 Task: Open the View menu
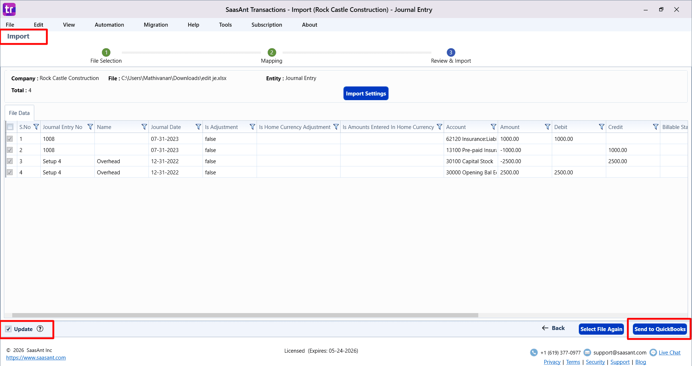tap(69, 24)
